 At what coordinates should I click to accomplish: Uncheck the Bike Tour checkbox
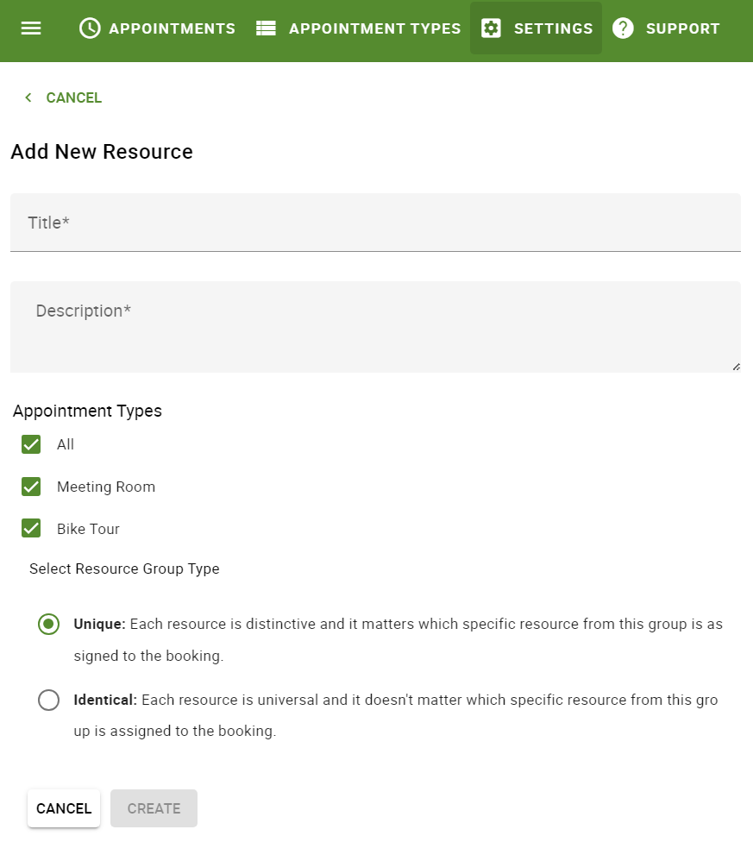31,528
